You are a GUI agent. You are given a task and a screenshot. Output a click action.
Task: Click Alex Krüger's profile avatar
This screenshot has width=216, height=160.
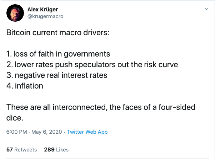click(15, 13)
